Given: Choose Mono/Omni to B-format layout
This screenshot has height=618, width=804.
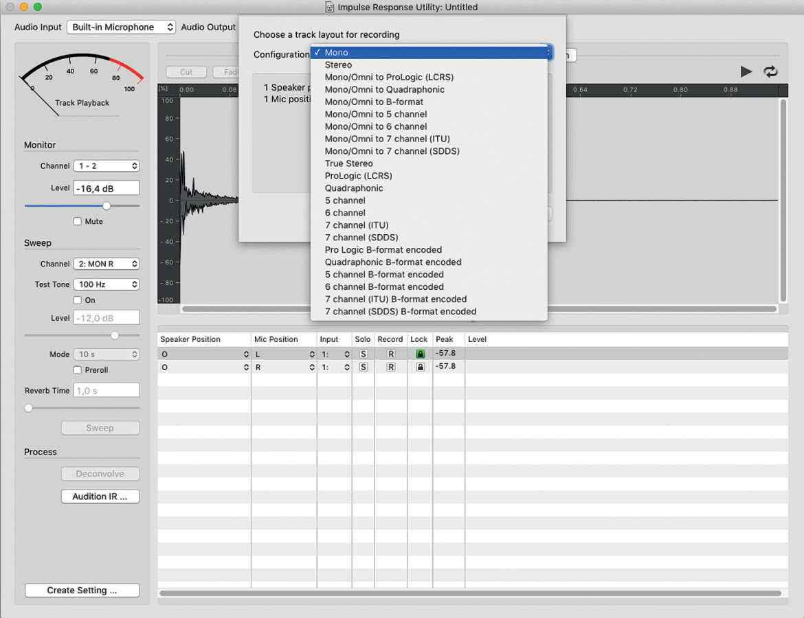Looking at the screenshot, I should point(429,102).
